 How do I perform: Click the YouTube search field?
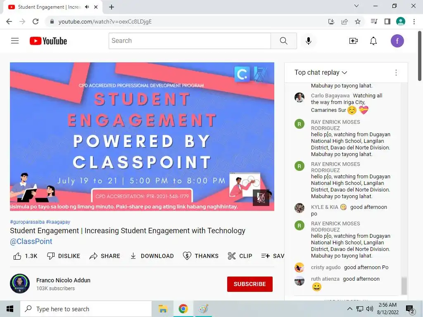(x=190, y=41)
